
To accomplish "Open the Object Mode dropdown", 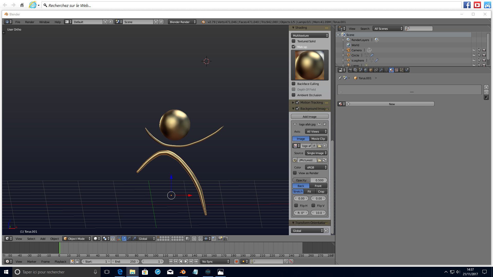I will pos(77,239).
